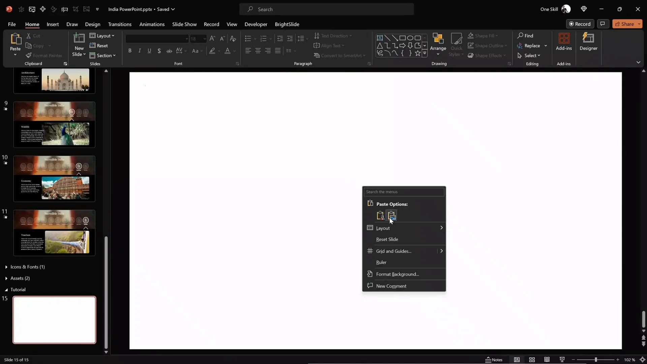Screen dimensions: 647x364
Task: Switch to Slide Sorter view icon
Action: [x=532, y=360]
